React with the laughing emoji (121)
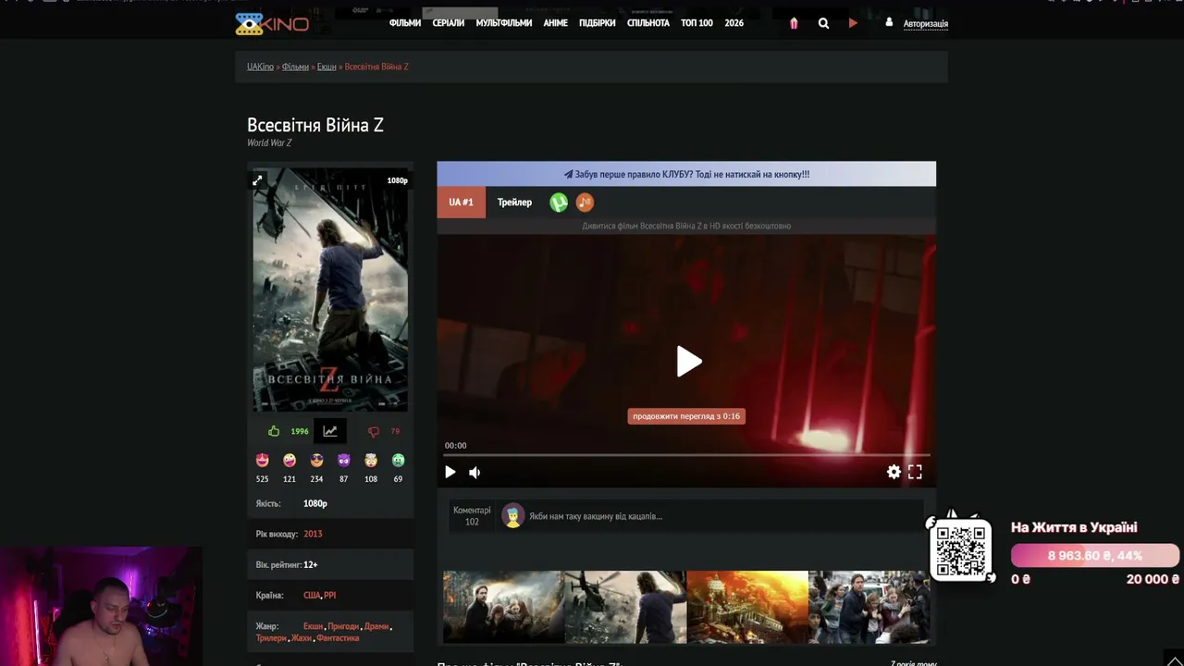This screenshot has width=1184, height=666. pos(290,460)
